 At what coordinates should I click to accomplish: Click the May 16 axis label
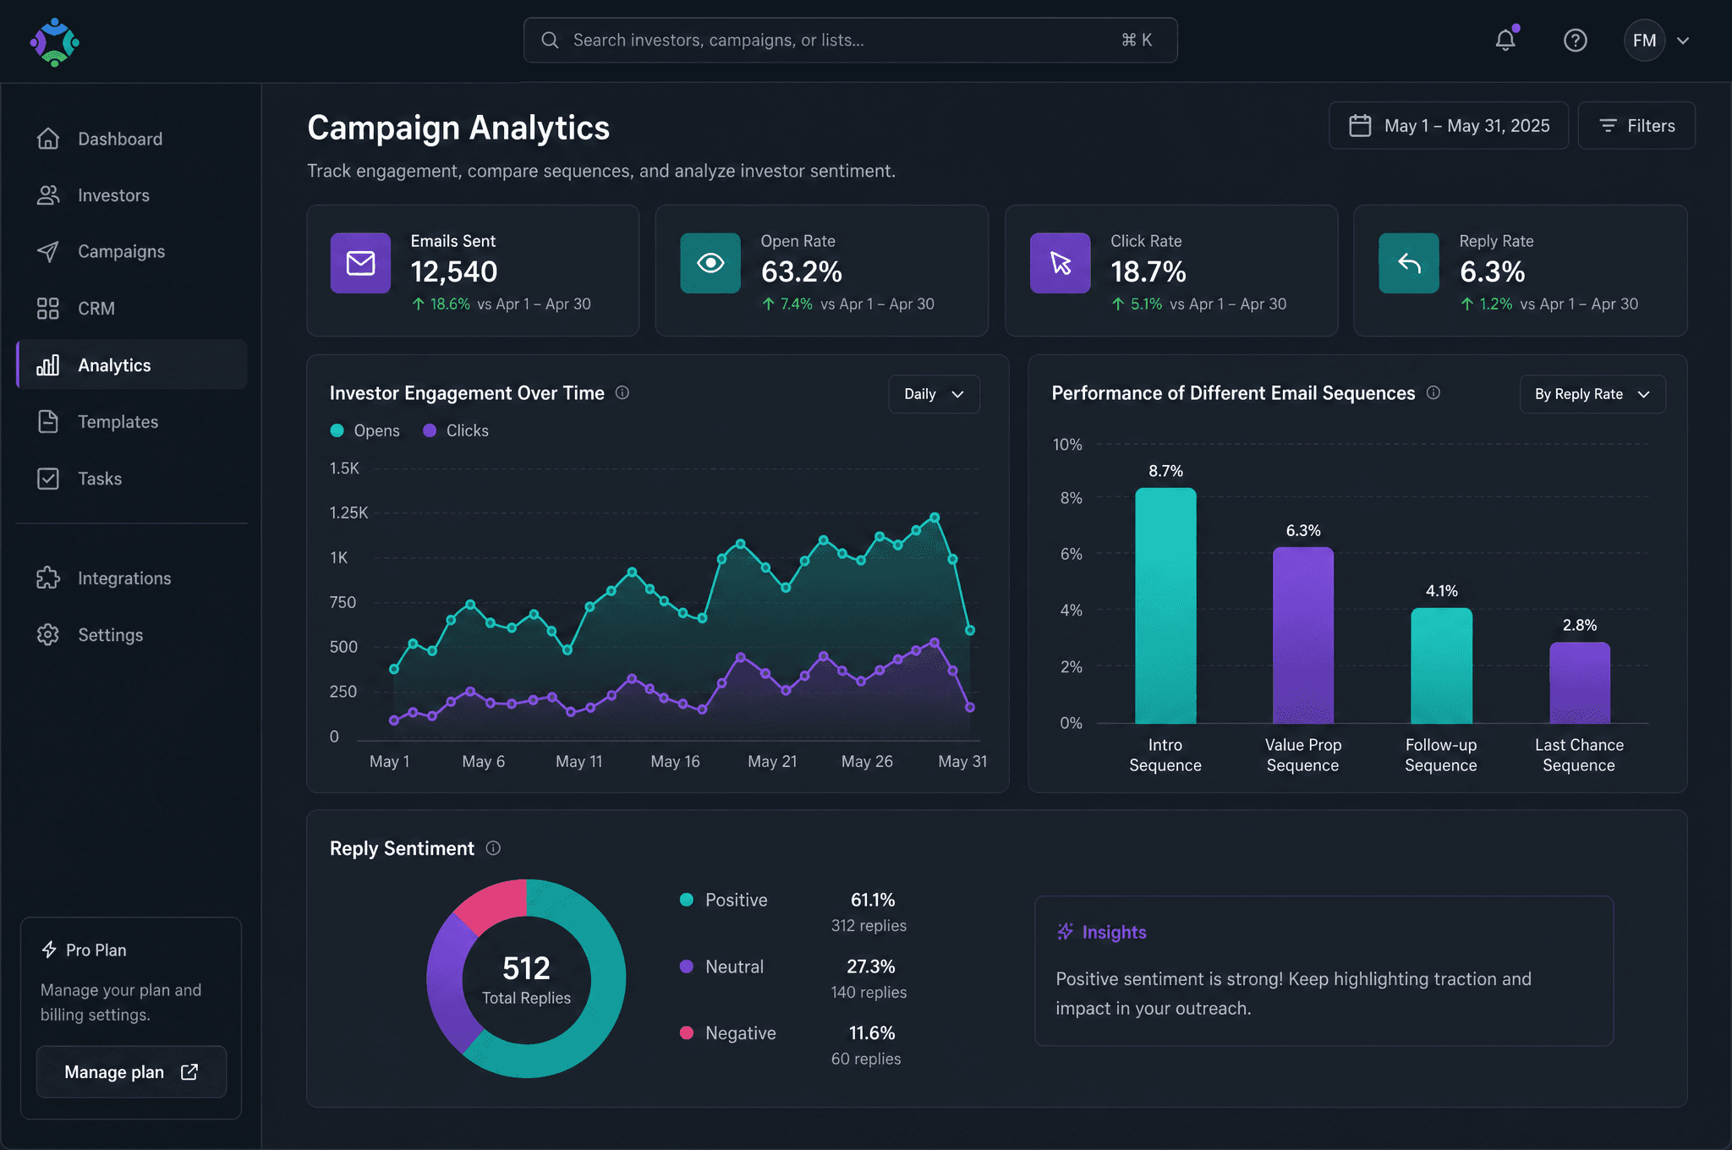[675, 761]
